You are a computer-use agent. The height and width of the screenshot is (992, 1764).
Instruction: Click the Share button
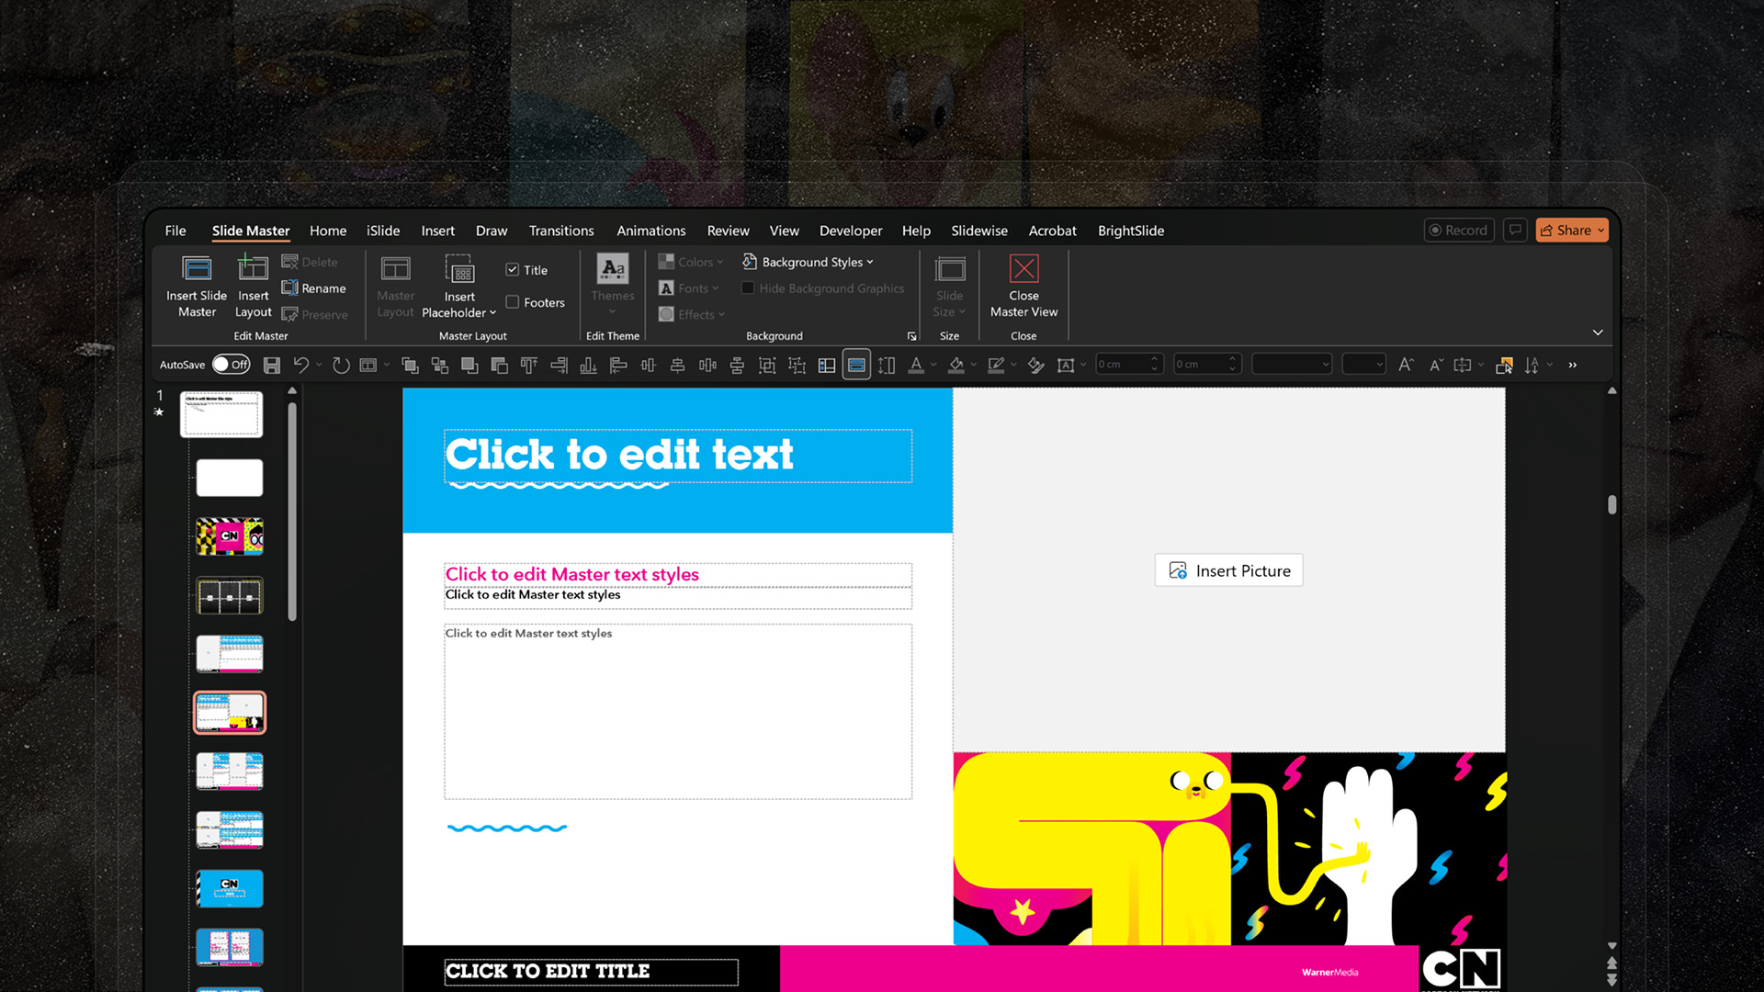pos(1572,231)
